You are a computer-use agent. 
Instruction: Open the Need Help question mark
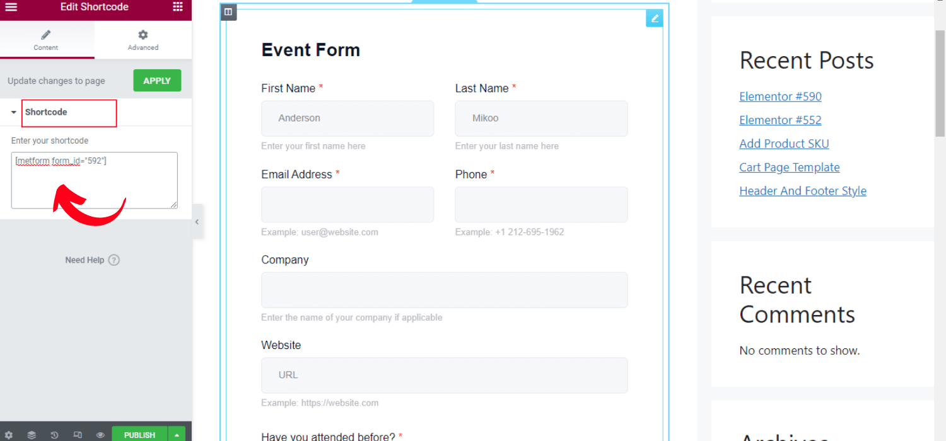pos(114,260)
